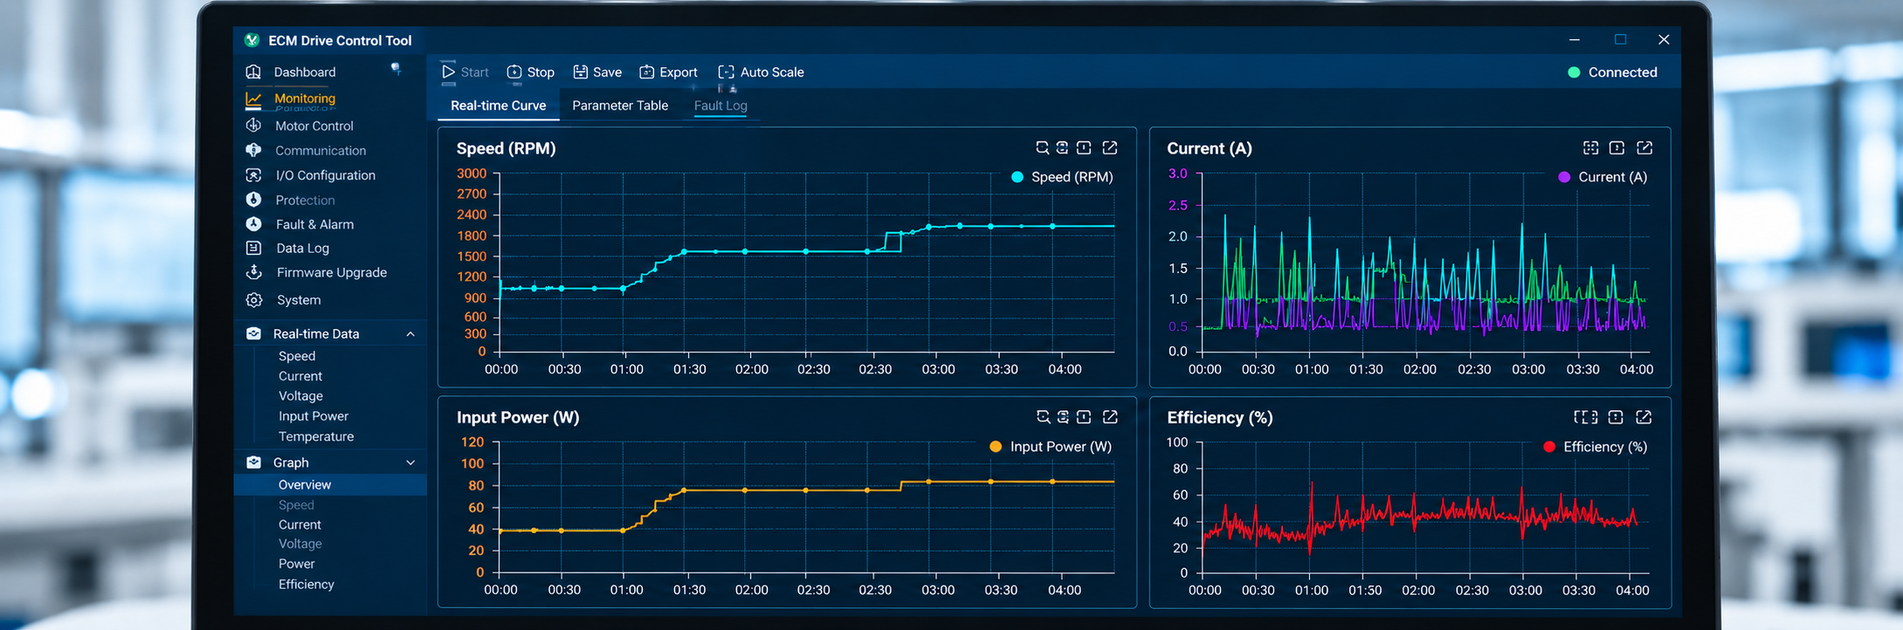1903x630 pixels.
Task: Select Monitoring in the sidebar
Action: click(x=304, y=99)
